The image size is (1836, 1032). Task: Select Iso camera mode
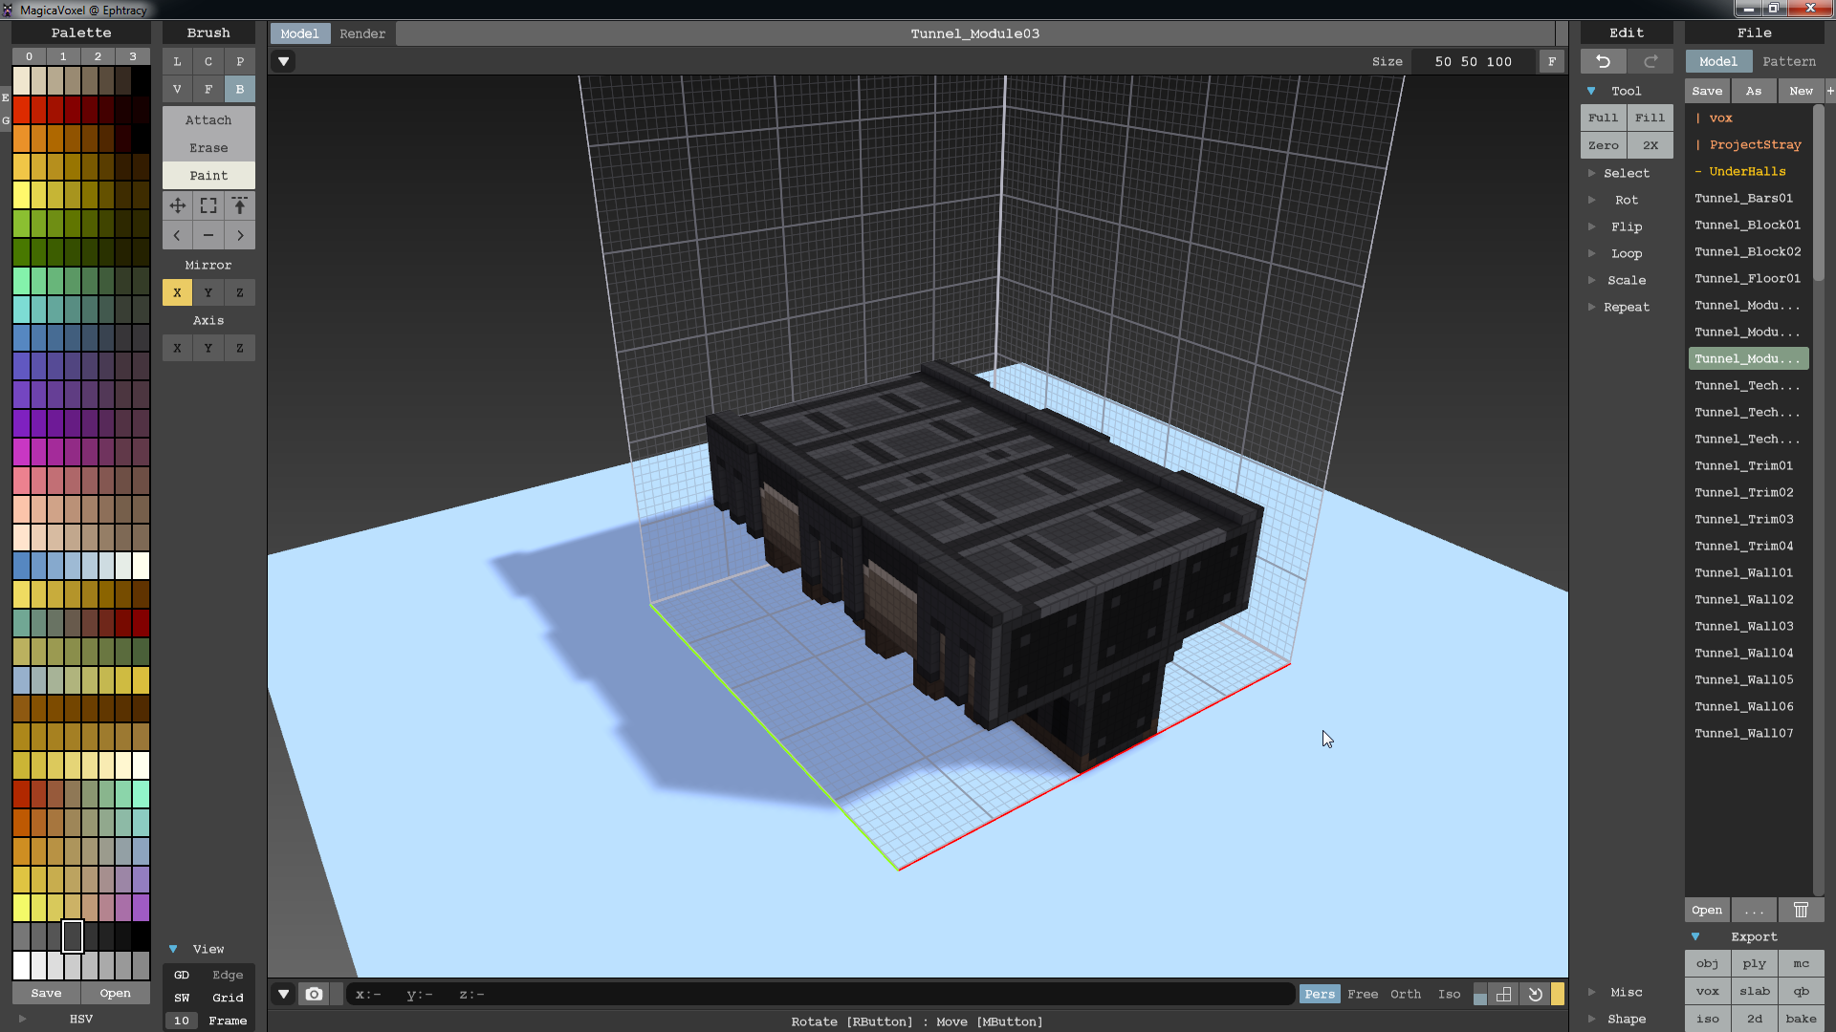(x=1449, y=994)
